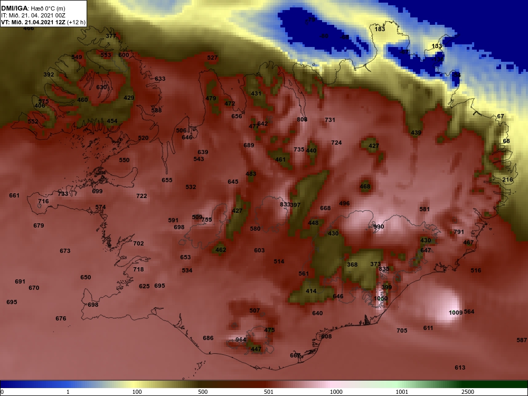Click the map value '133'
Screen dimensions: 528x396
click(x=437, y=46)
